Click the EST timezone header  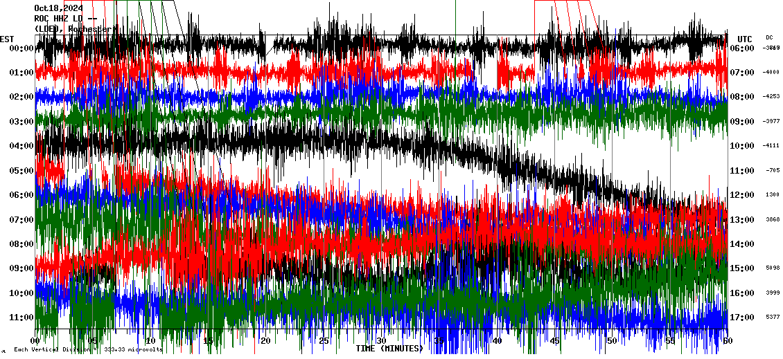(x=7, y=39)
